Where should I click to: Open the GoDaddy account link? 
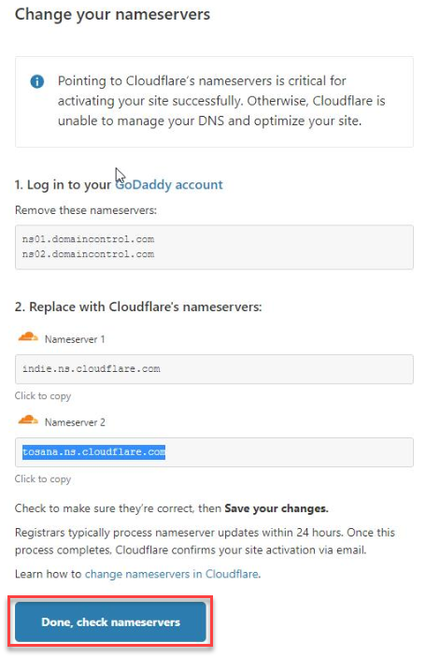click(x=169, y=185)
